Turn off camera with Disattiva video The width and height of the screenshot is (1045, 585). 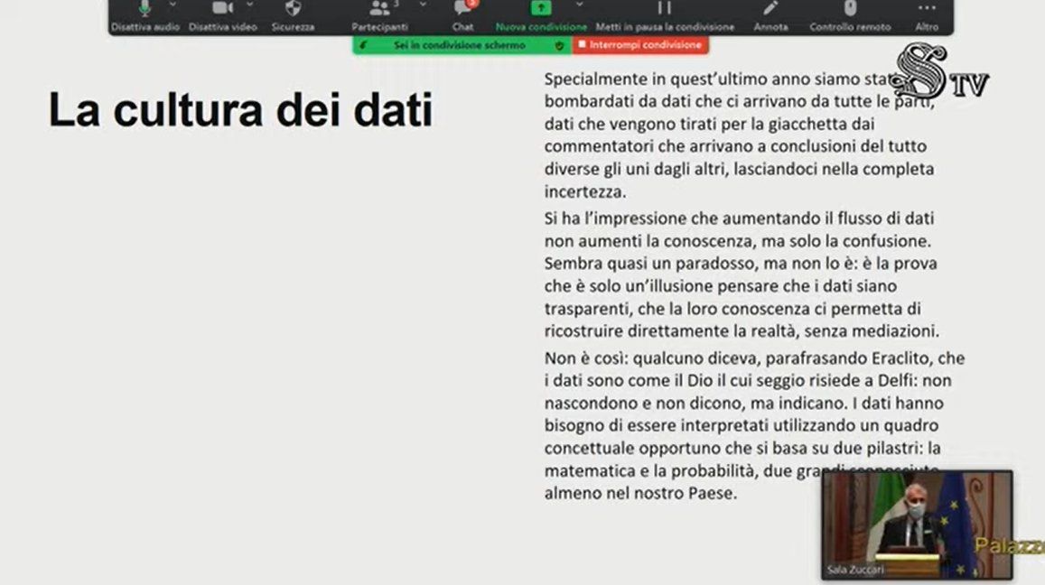[222, 16]
